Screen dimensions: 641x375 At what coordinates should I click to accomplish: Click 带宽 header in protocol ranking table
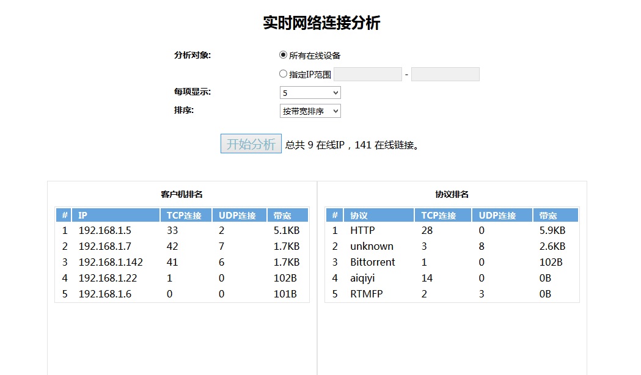pos(555,216)
